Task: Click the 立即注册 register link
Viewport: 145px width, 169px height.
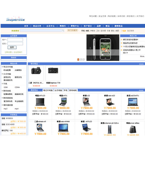Action: pos(8,52)
